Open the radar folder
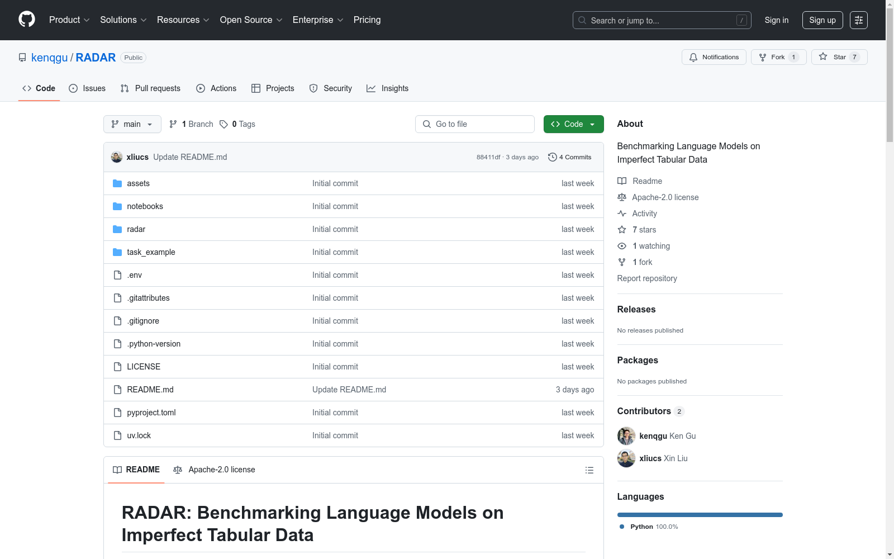This screenshot has width=894, height=559. 136,229
